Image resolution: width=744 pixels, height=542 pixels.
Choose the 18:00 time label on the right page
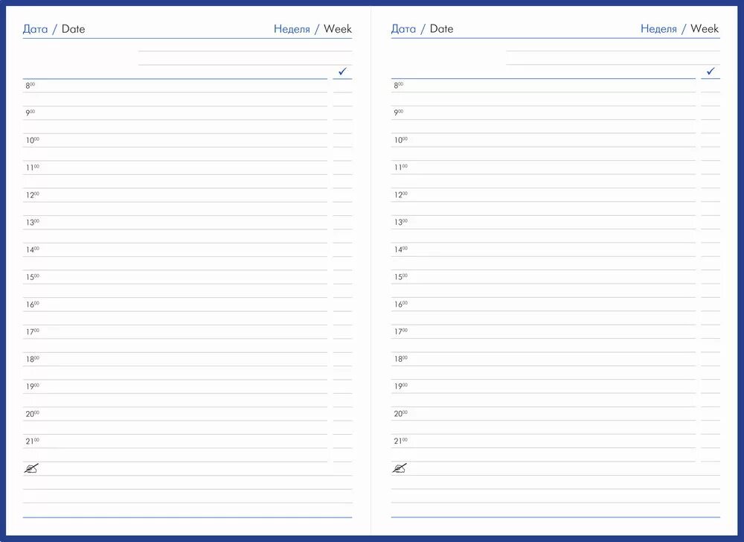400,359
